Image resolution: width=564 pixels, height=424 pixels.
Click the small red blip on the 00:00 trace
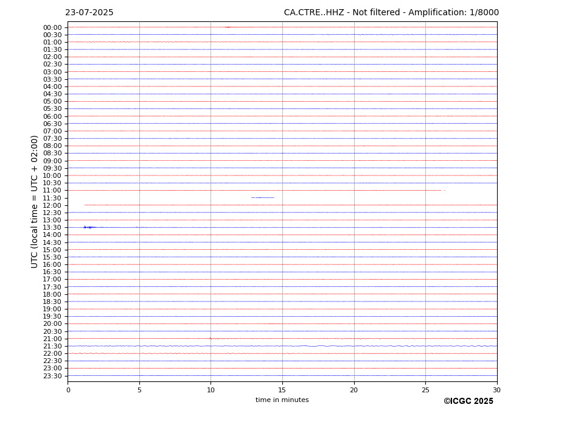click(x=228, y=27)
